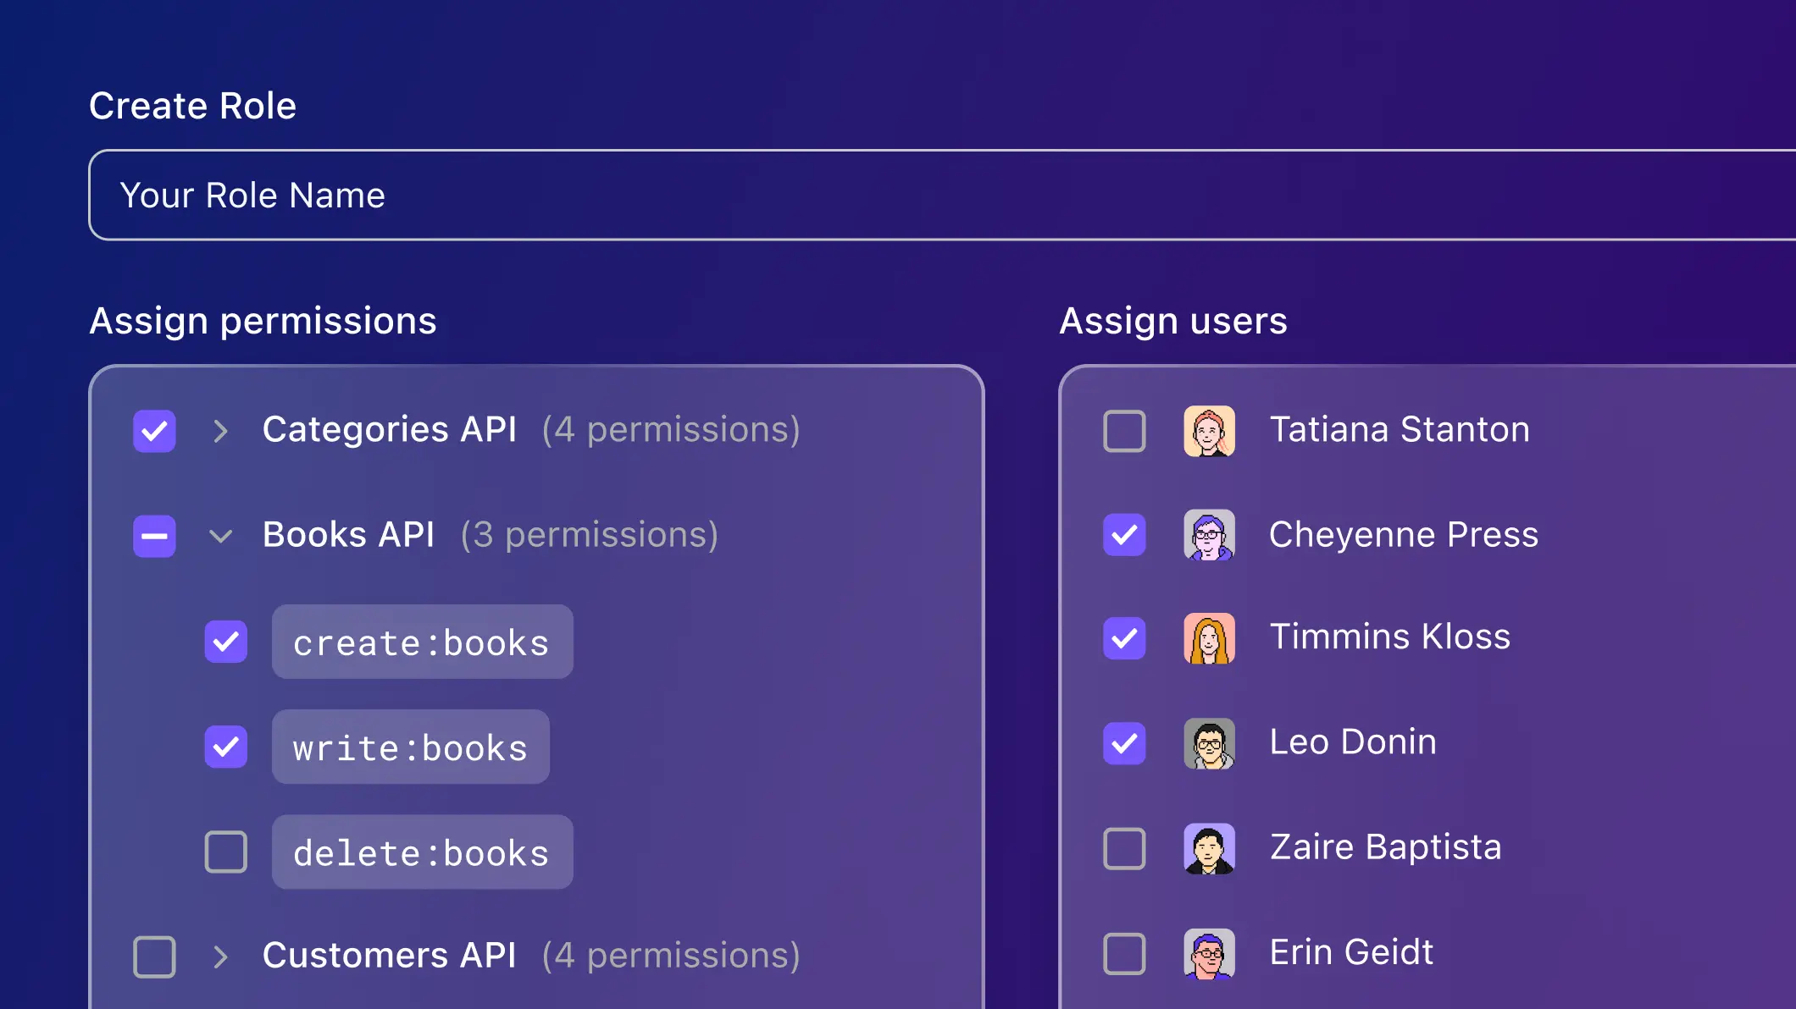Click the name Zaire Baptista

(x=1386, y=846)
